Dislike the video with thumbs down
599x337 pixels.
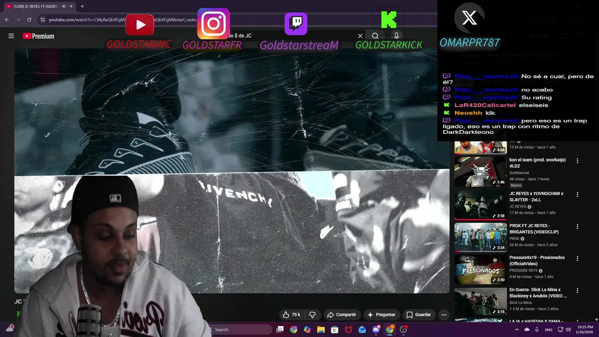pos(313,315)
